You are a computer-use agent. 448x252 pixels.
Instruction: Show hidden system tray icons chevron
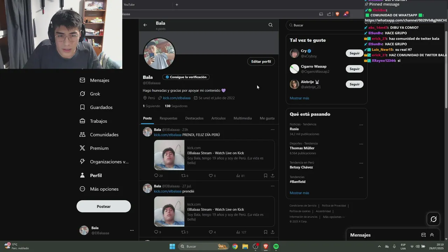tap(379, 246)
